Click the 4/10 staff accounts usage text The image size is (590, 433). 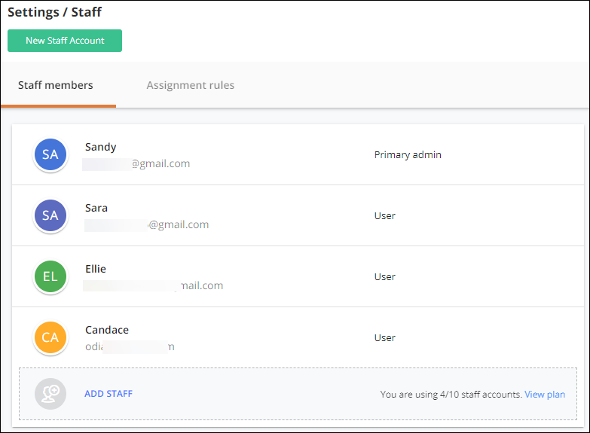tap(451, 395)
